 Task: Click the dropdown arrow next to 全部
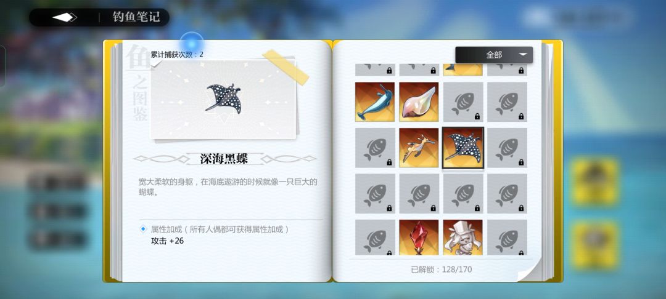[x=523, y=55]
